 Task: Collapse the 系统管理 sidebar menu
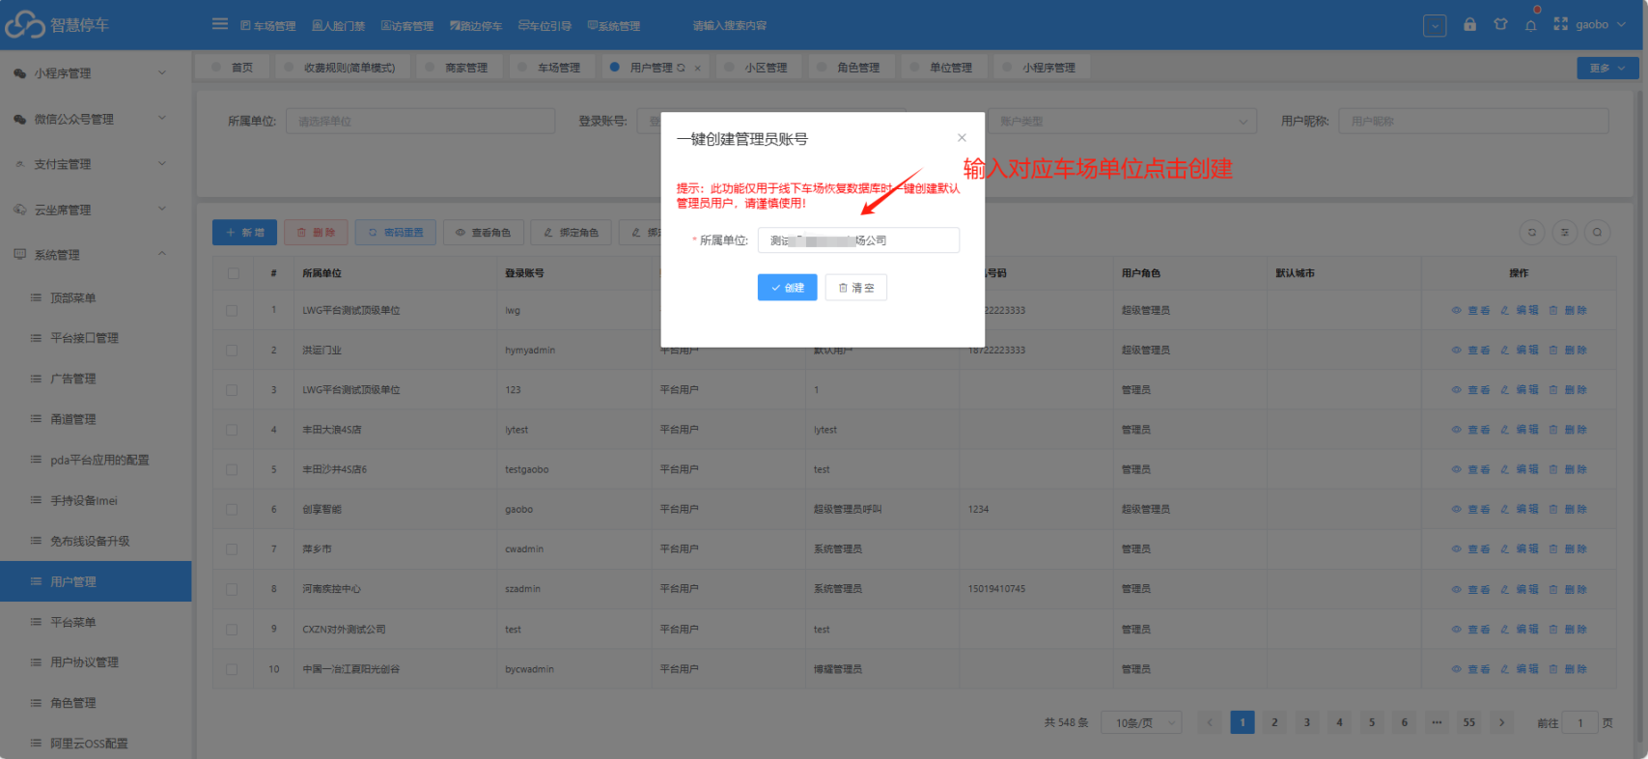(x=96, y=255)
